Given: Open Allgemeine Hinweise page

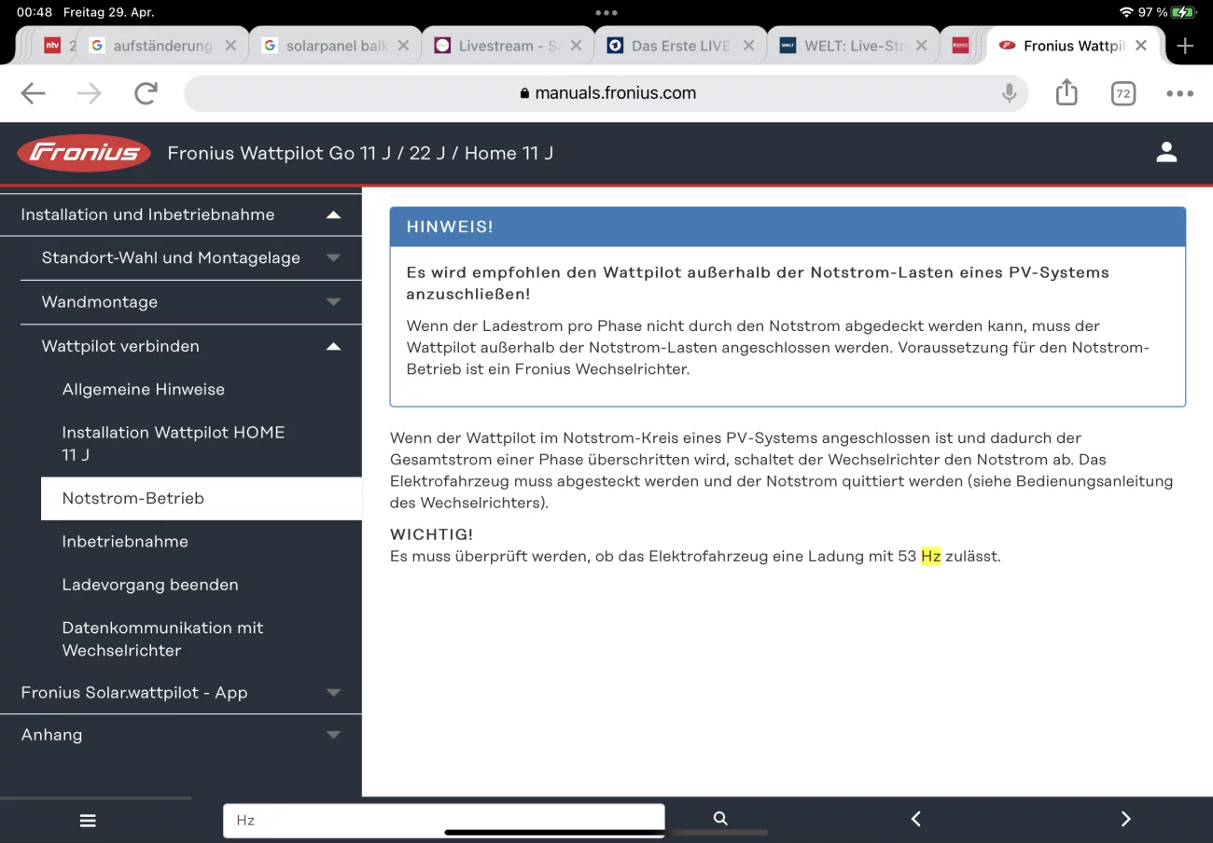Looking at the screenshot, I should tap(143, 390).
